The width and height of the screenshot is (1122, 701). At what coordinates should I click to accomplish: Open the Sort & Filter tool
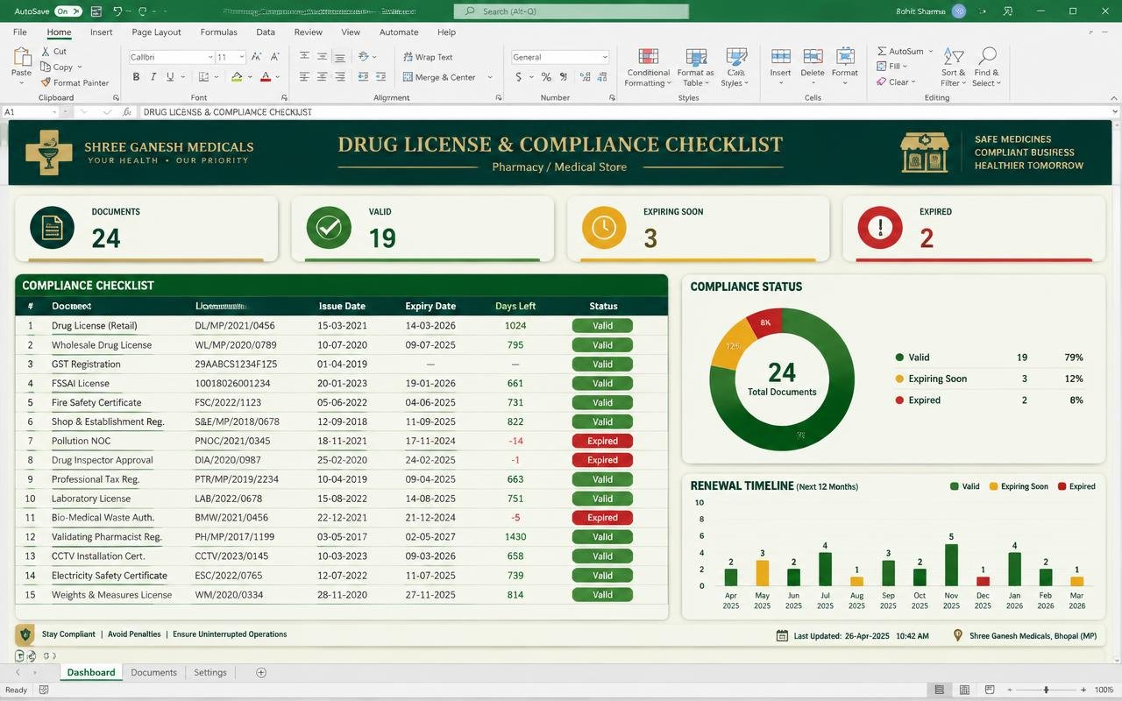pyautogui.click(x=953, y=67)
